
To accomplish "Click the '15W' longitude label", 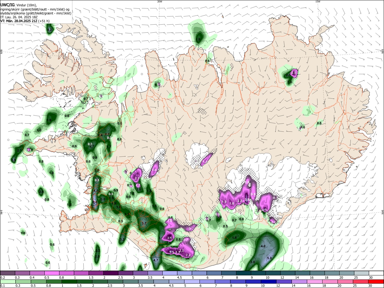I will 318,1.
